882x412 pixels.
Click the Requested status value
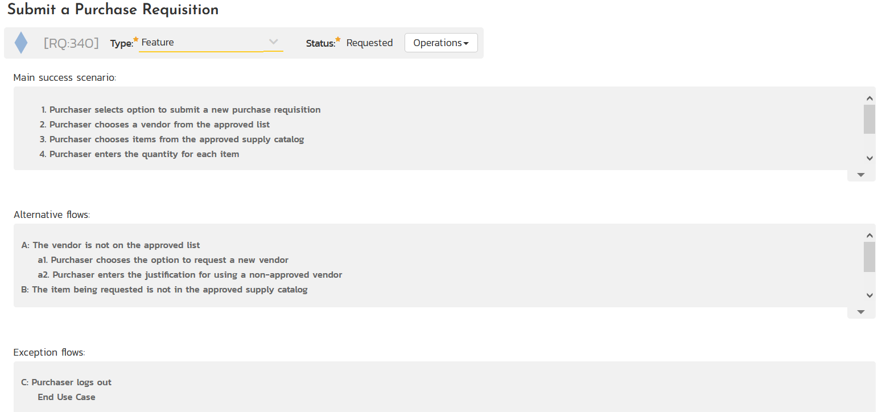tap(369, 43)
